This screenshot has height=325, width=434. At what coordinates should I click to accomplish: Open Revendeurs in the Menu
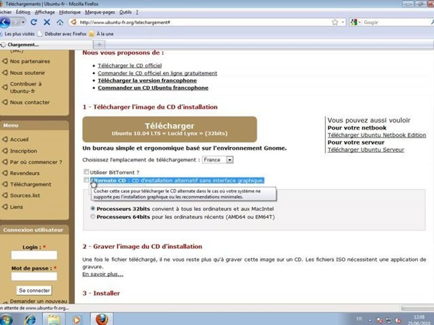tap(24, 173)
